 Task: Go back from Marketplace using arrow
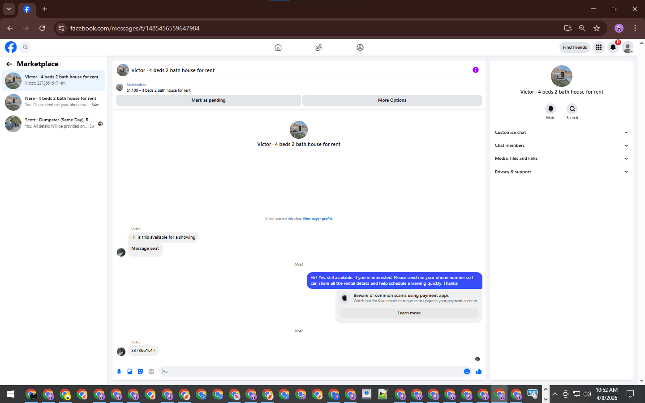click(x=9, y=64)
